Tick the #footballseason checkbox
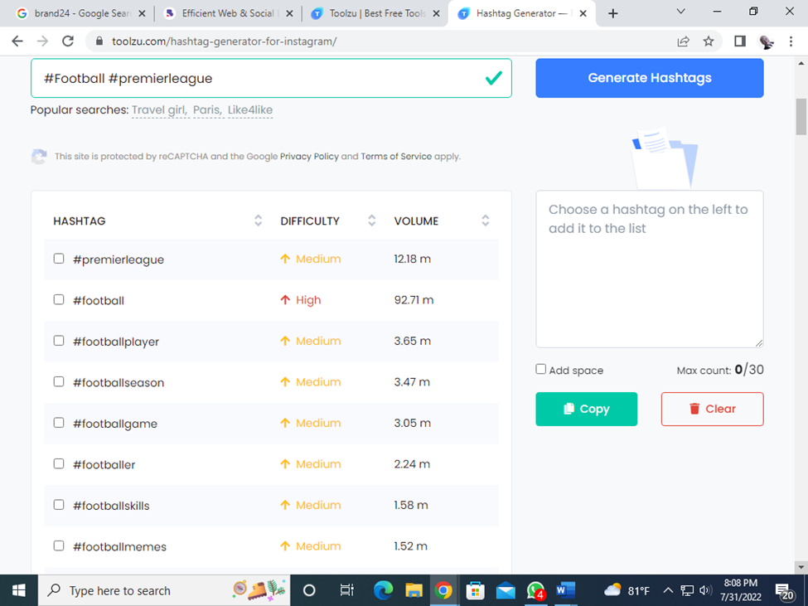This screenshot has width=808, height=606. tap(59, 381)
